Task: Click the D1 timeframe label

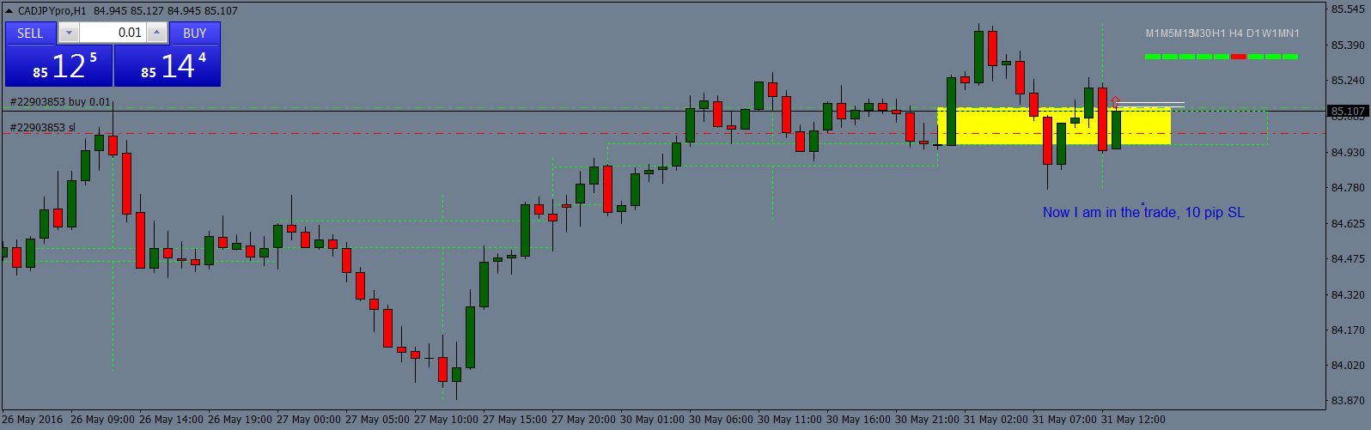Action: (1252, 33)
